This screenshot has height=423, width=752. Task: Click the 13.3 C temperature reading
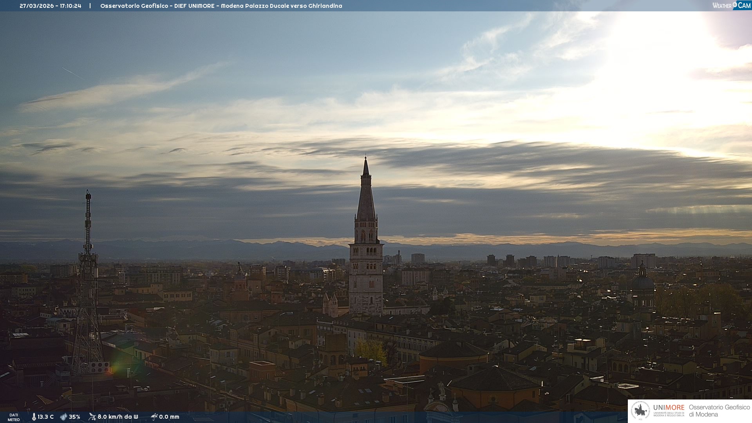pyautogui.click(x=45, y=417)
